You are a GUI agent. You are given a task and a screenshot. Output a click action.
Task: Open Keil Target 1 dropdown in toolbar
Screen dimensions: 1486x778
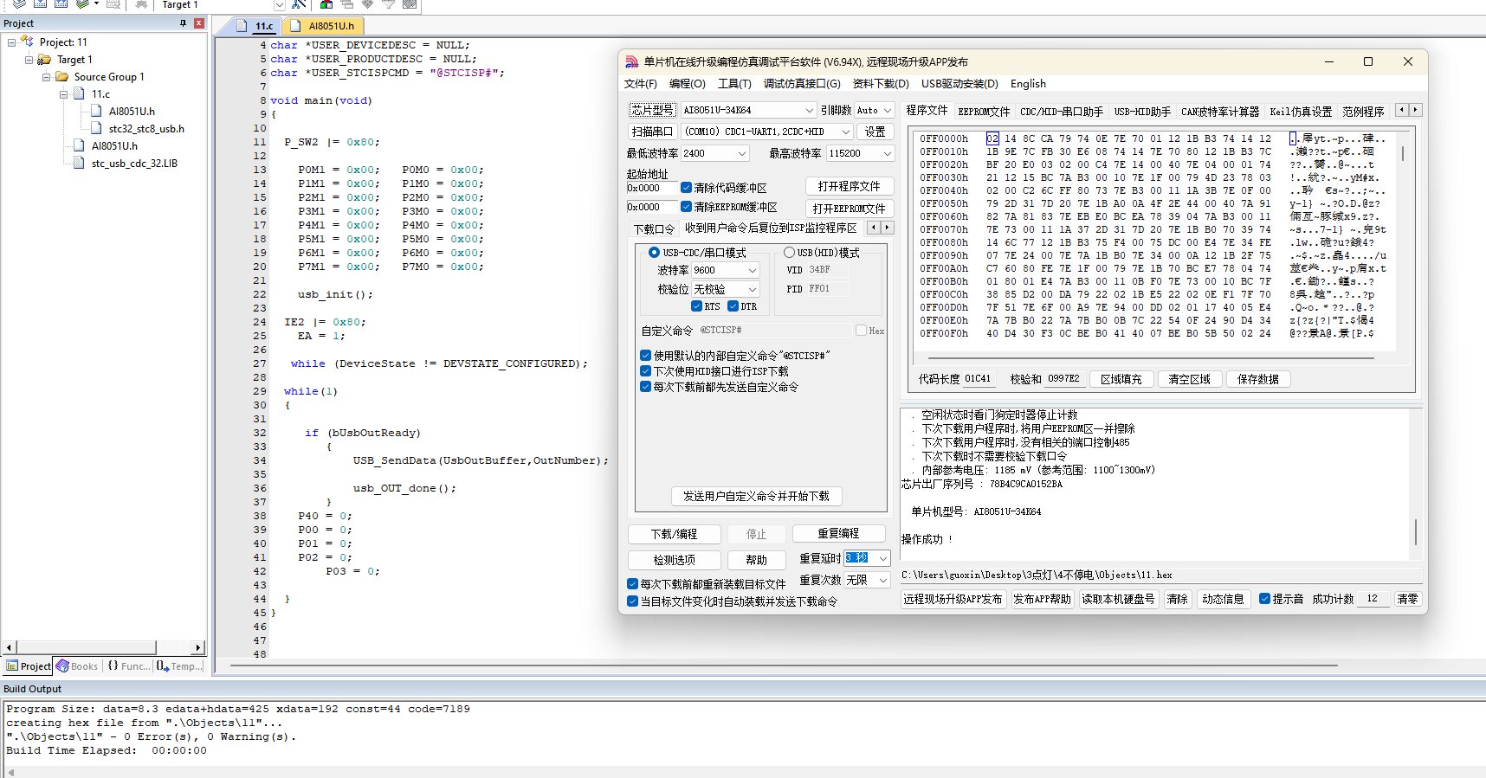[x=279, y=4]
